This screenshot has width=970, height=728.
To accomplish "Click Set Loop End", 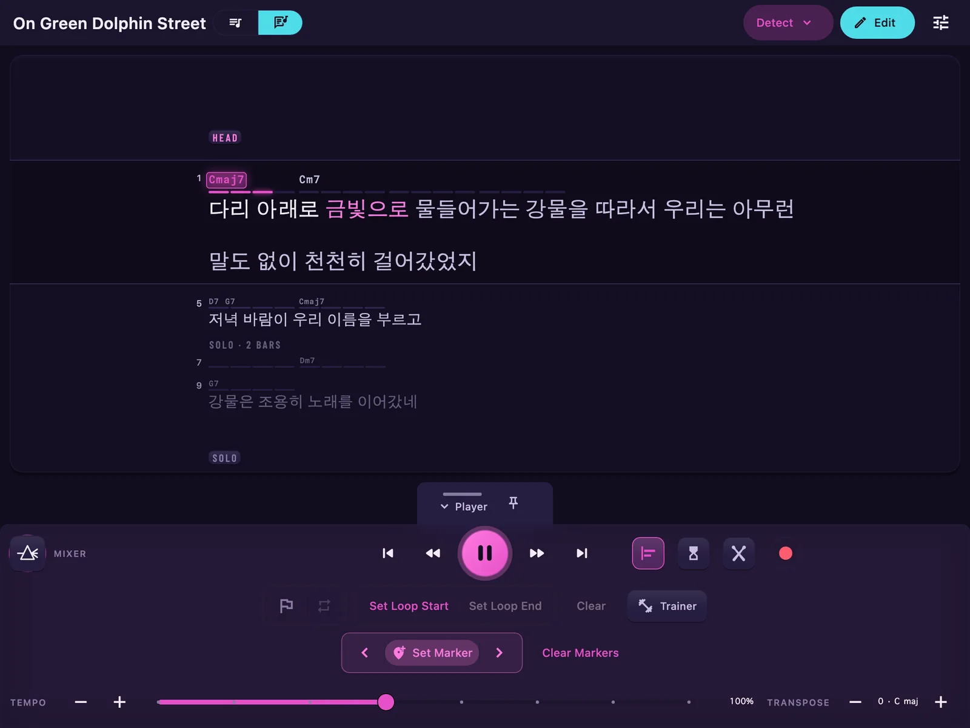I will point(506,606).
